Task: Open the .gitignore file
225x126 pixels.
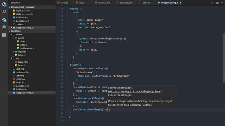Action: point(32,79)
